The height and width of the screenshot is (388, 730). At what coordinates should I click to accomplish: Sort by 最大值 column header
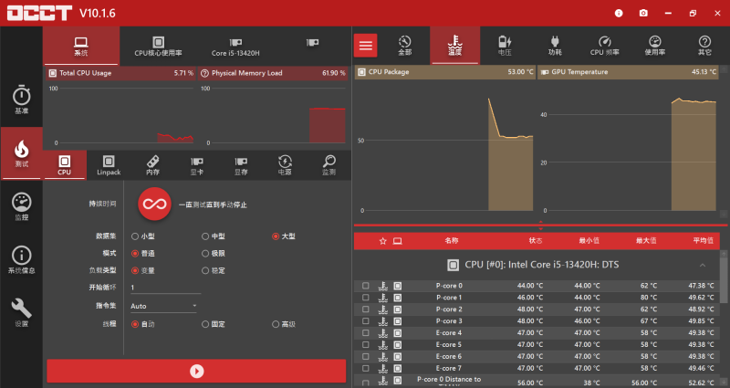(x=646, y=240)
